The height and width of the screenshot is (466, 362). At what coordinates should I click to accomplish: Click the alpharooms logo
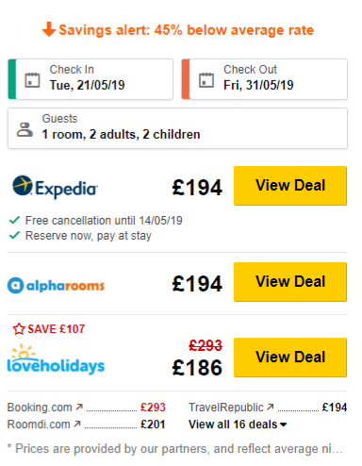[56, 285]
